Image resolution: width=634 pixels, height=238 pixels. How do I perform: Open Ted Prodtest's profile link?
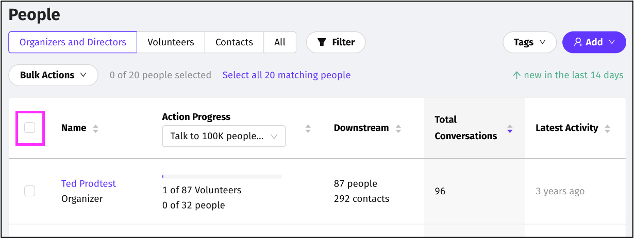[89, 183]
